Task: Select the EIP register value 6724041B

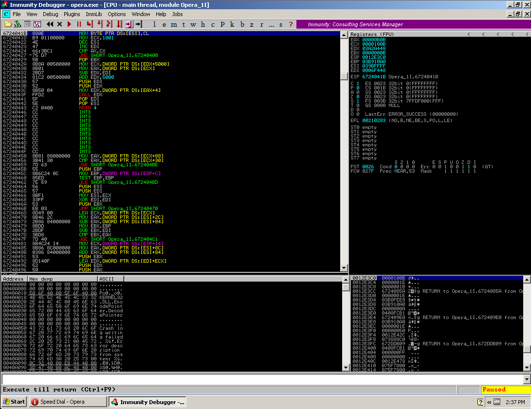Action: tap(373, 77)
